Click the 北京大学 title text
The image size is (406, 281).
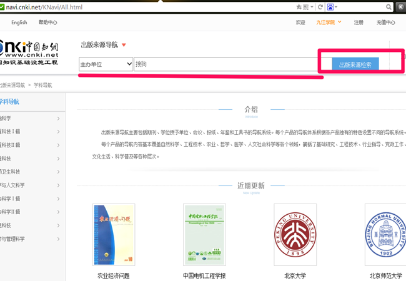pos(295,276)
